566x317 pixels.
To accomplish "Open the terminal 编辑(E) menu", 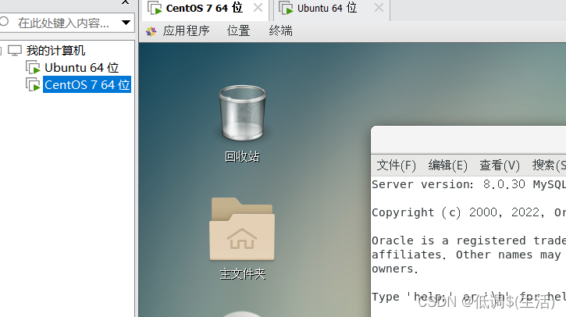I will 447,166.
